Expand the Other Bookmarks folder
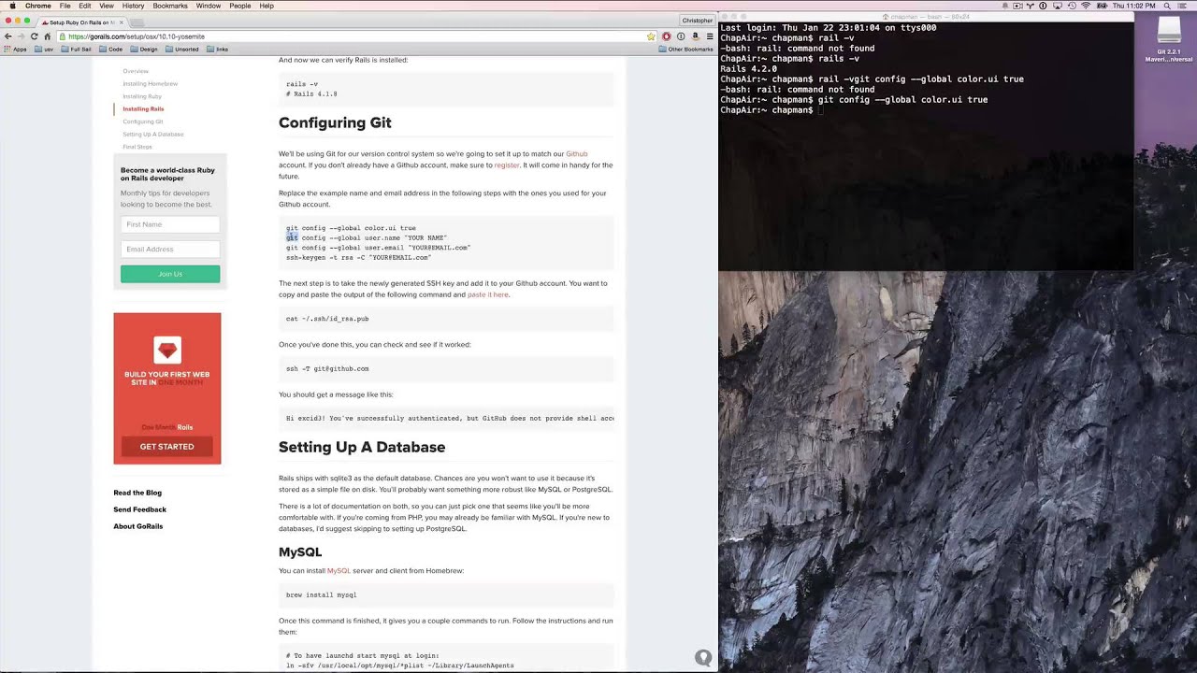The height and width of the screenshot is (673, 1197). [x=685, y=49]
